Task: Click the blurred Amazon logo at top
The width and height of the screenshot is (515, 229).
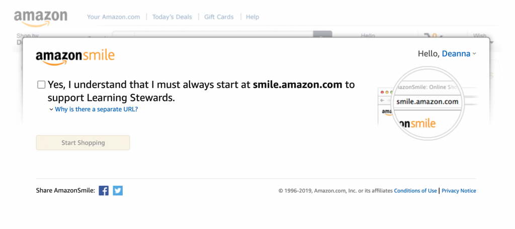Action: click(x=41, y=19)
